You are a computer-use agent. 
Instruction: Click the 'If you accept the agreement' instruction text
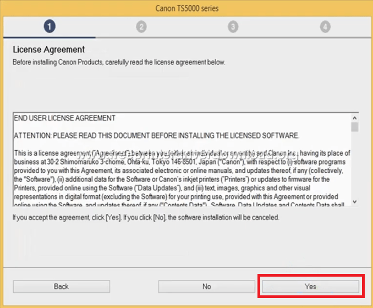coord(146,217)
